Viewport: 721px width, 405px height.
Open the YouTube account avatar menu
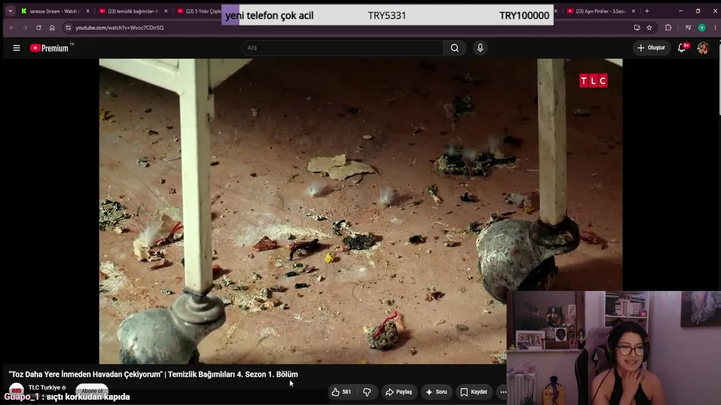pyautogui.click(x=702, y=48)
